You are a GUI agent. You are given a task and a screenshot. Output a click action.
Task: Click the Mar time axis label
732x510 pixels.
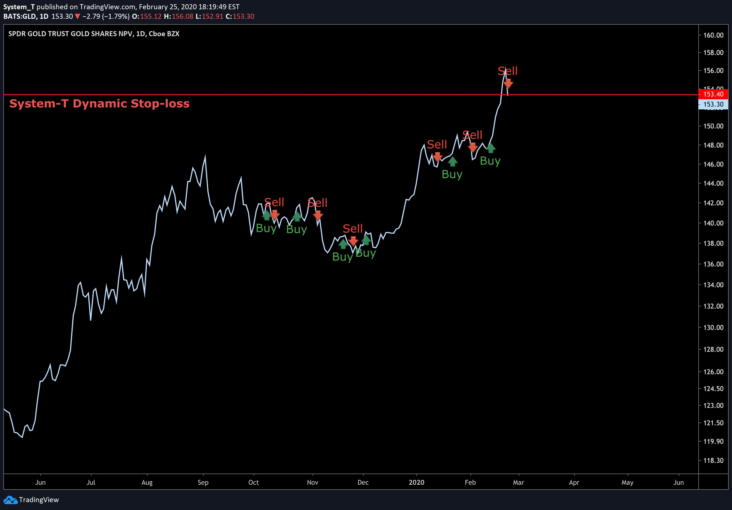tap(518, 482)
